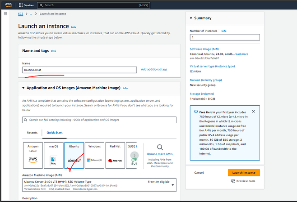
Task: Click Add additional tags link
Action: [154, 69]
